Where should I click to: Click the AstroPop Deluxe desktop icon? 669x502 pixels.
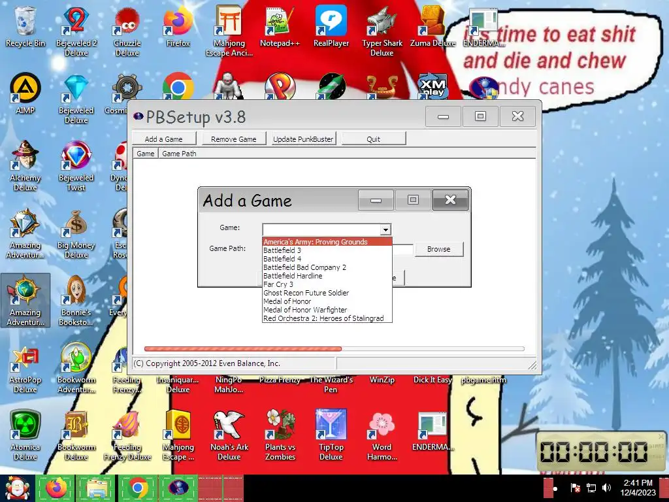point(25,369)
